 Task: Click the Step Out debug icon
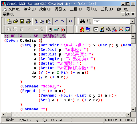click(x=22, y=29)
